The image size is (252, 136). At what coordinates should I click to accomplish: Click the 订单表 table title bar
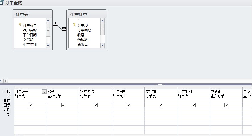pos(32,14)
